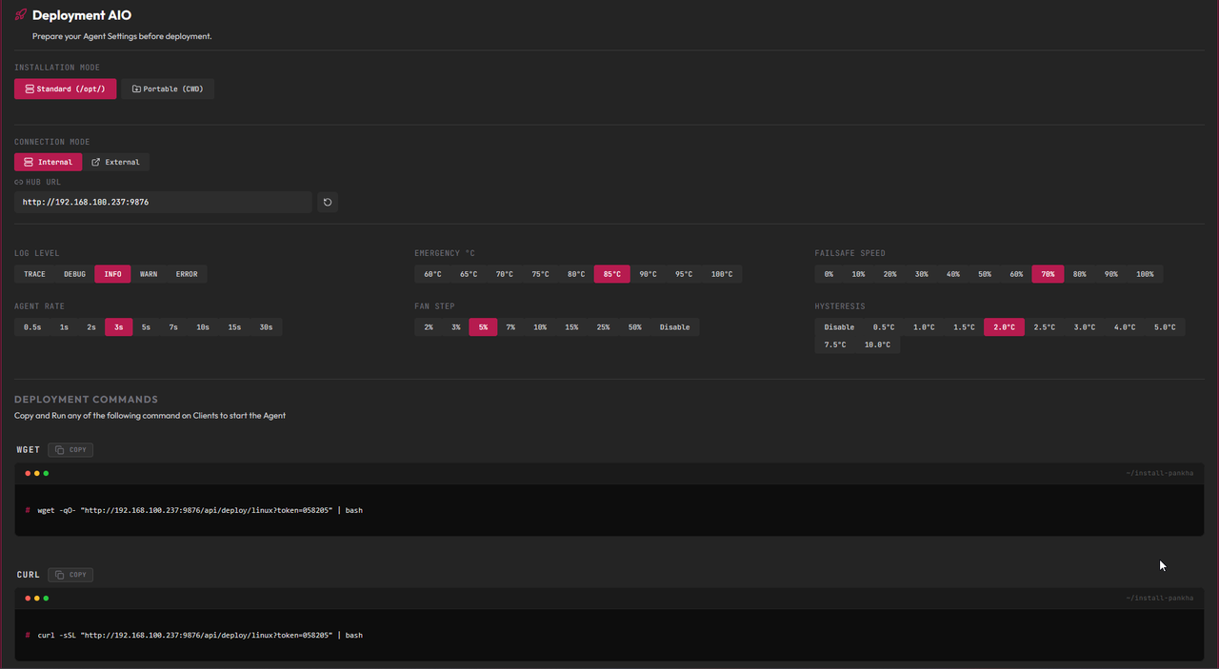The width and height of the screenshot is (1219, 669).
Task: Set hysteresis to 10.0°C
Action: pyautogui.click(x=877, y=344)
